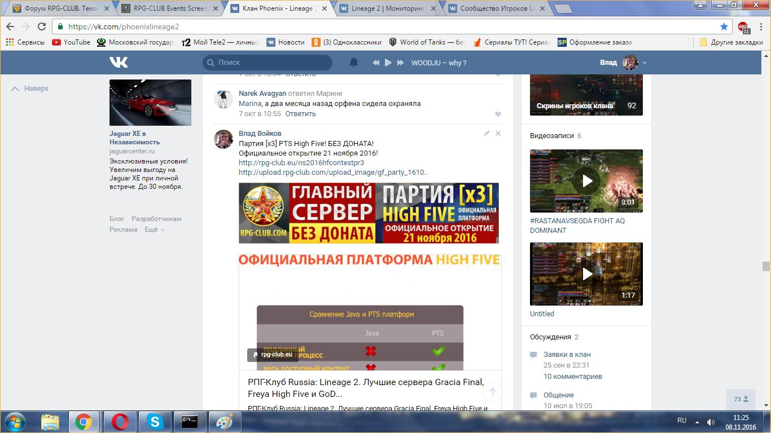Expand the Ещё footer dropdown
771x433 pixels.
(x=155, y=229)
